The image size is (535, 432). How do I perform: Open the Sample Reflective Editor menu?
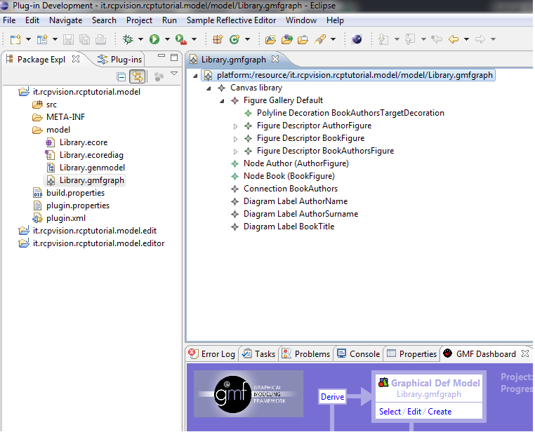pyautogui.click(x=232, y=20)
